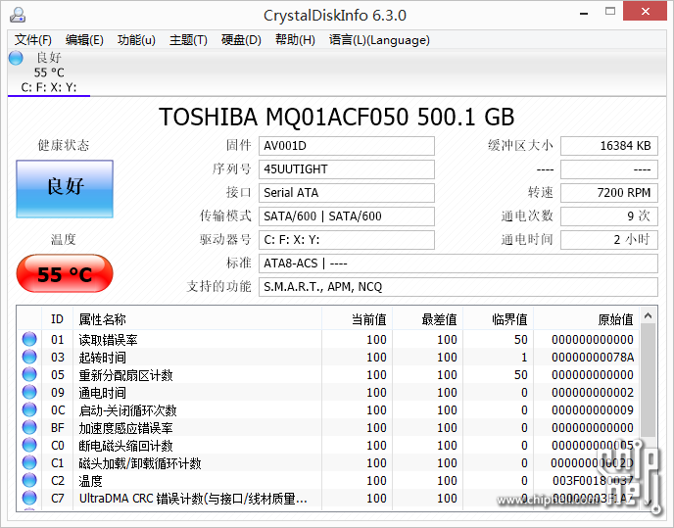This screenshot has height=528, width=674.
Task: Click the status orb for row C0
Action: [x=29, y=445]
